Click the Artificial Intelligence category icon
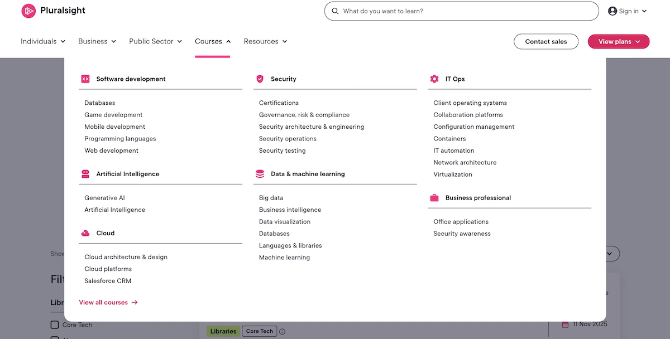This screenshot has height=339, width=670. click(x=85, y=173)
